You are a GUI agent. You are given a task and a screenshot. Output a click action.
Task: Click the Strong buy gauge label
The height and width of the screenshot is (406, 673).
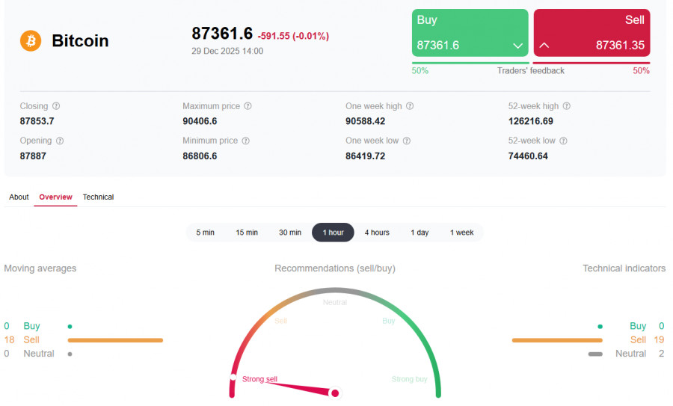410,379
